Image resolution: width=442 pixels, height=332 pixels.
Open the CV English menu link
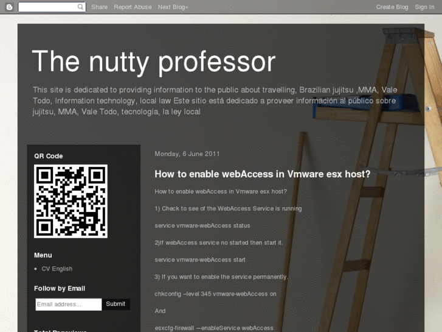click(57, 269)
